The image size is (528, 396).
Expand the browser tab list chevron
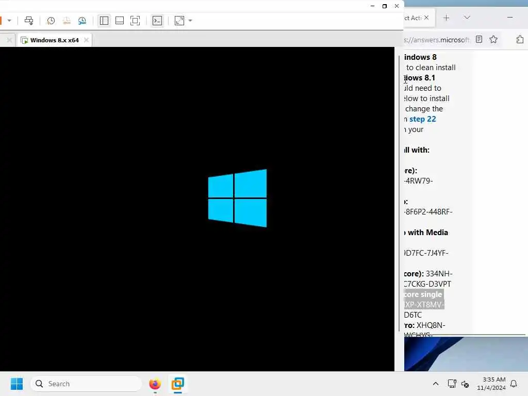[467, 18]
